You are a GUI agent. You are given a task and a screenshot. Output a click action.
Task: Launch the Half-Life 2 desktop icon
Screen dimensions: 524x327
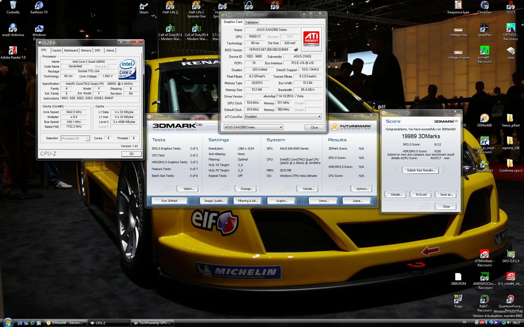click(x=170, y=6)
